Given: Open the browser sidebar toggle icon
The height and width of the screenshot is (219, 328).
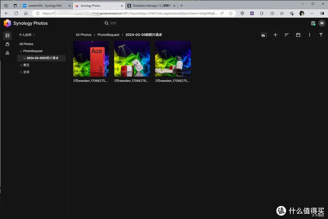Looking at the screenshot, I should point(322,13).
